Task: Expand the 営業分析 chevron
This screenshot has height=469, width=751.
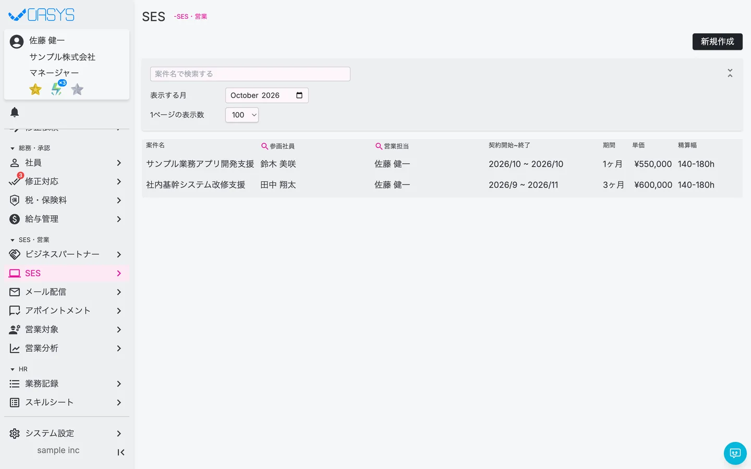Action: (x=119, y=348)
